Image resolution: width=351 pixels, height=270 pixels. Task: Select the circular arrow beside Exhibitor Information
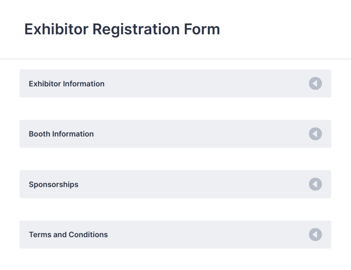pos(316,83)
